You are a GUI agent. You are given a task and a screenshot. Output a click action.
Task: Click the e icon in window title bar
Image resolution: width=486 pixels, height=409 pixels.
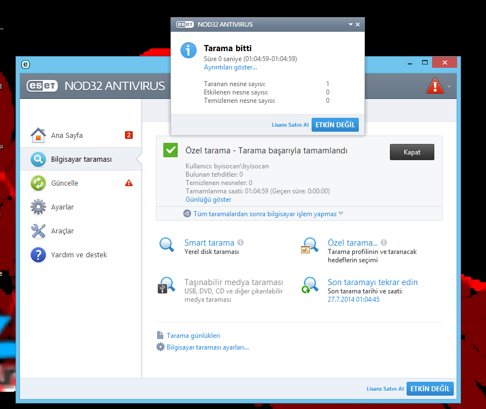coord(26,64)
